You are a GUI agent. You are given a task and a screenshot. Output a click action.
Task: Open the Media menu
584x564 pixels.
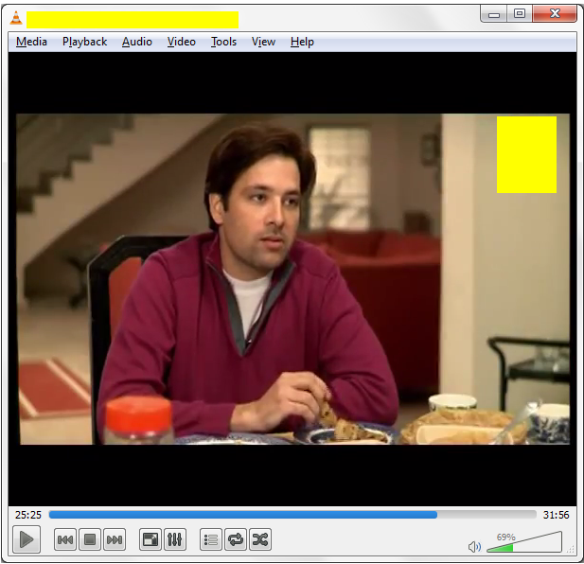(31, 42)
